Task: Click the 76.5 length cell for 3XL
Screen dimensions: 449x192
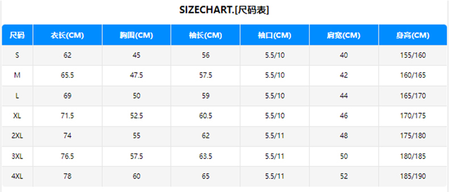Action: click(x=67, y=156)
